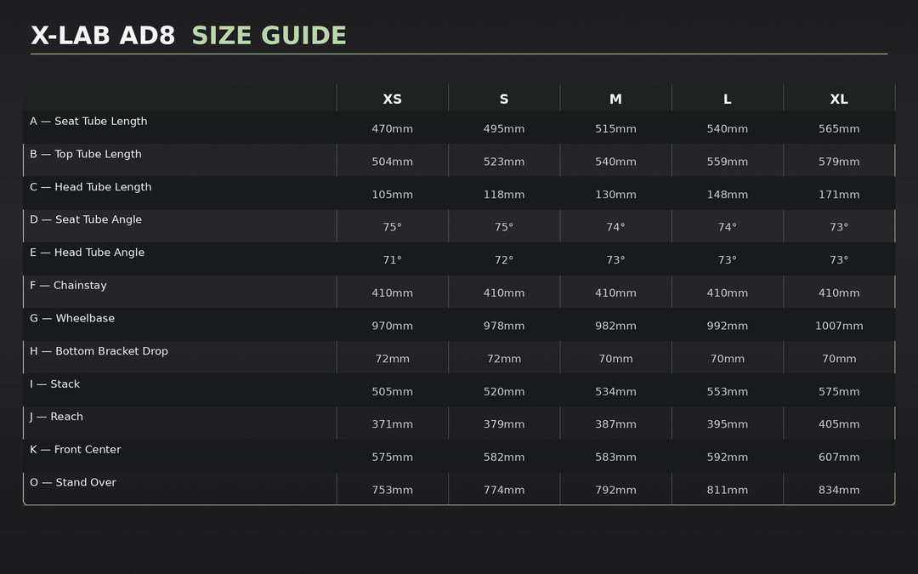Click the X-LAB AD8 title text

(103, 36)
